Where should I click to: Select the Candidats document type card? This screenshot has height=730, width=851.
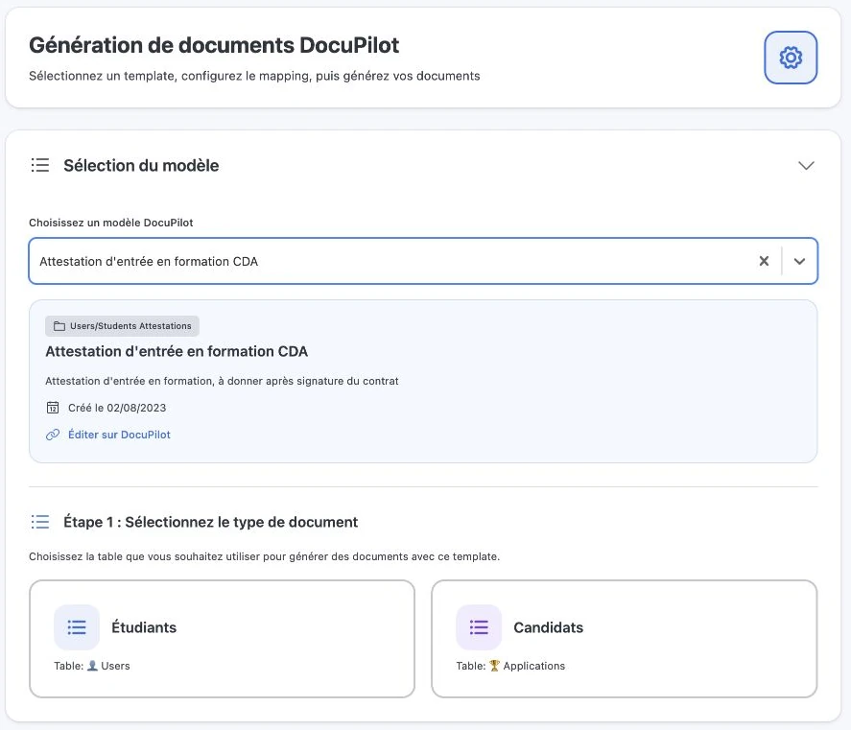(x=625, y=639)
